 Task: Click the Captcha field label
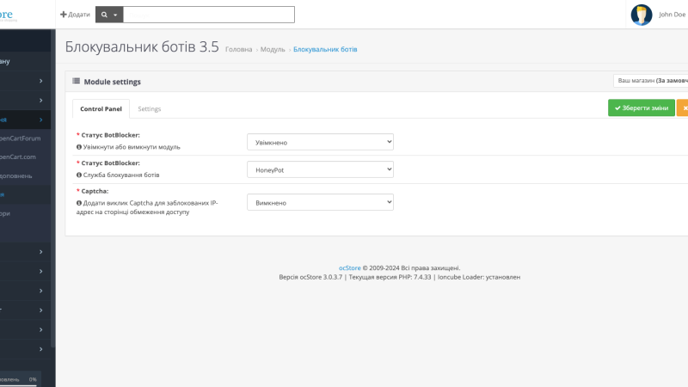coord(95,191)
